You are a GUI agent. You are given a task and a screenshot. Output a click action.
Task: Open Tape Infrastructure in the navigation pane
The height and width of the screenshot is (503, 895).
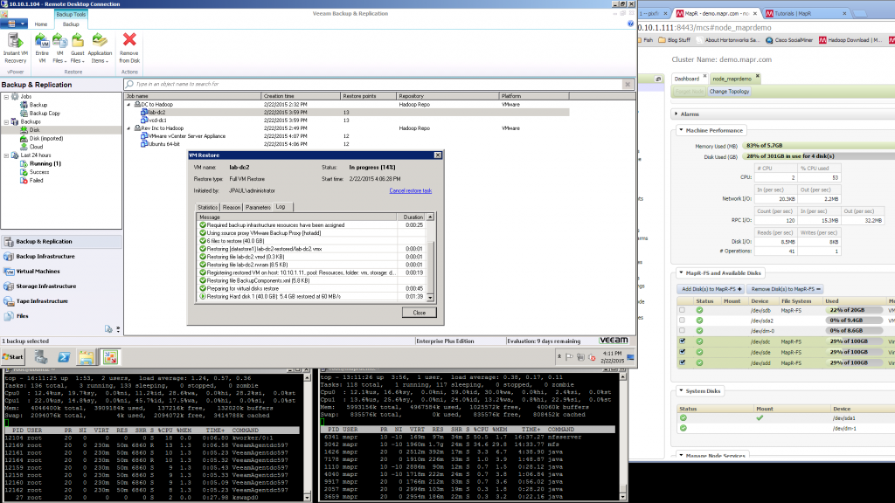[x=44, y=300]
